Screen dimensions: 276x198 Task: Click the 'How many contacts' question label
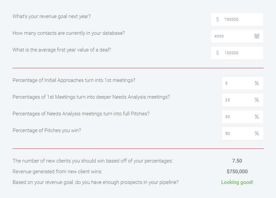(x=69, y=33)
